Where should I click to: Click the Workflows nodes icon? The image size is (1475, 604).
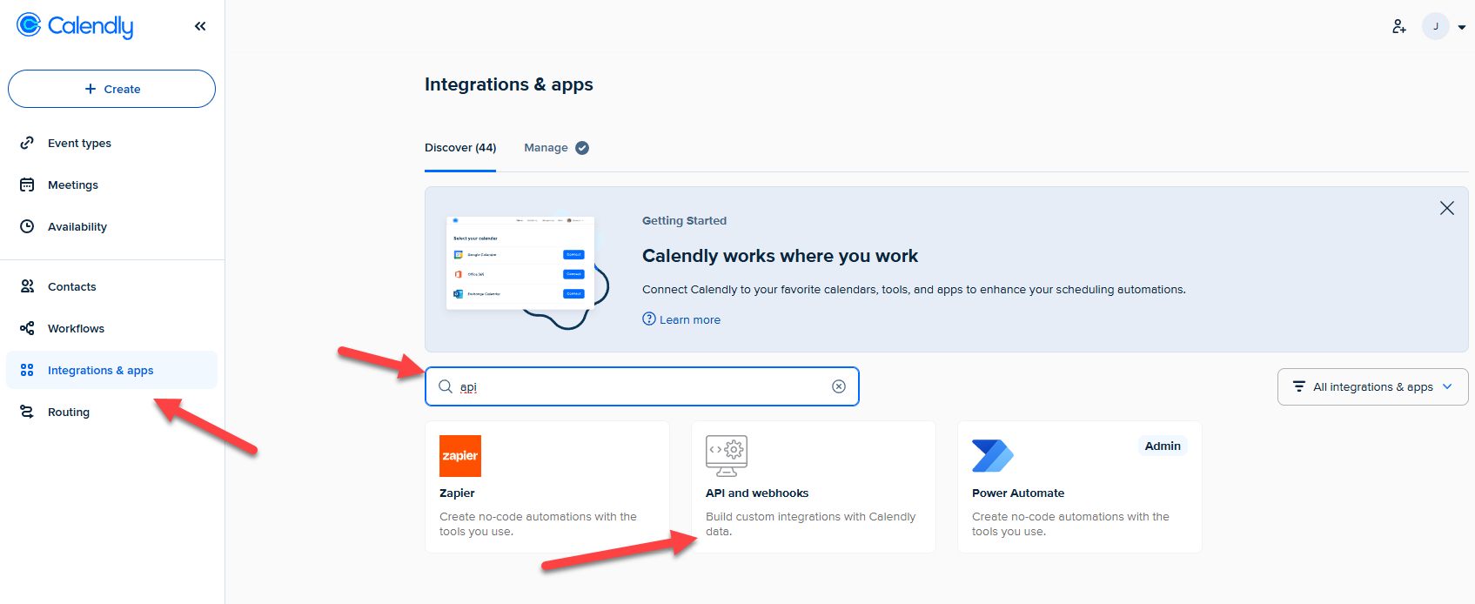pos(27,328)
